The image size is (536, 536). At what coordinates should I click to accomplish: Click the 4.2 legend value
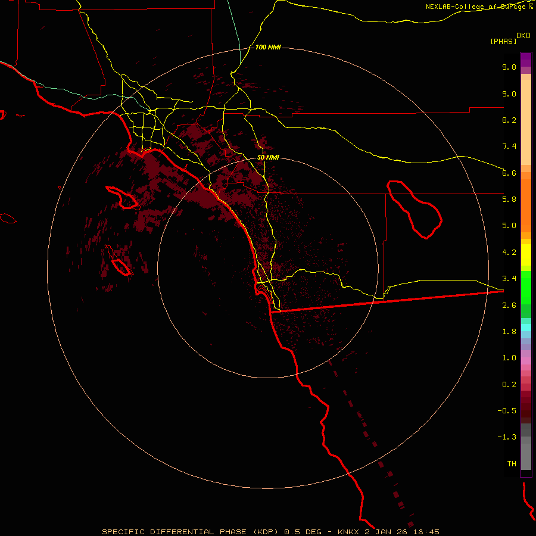[x=509, y=253]
